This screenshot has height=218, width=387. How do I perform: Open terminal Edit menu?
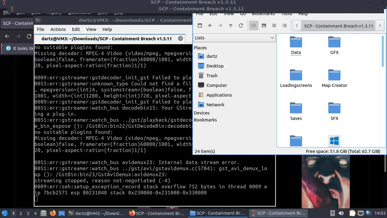(x=76, y=29)
